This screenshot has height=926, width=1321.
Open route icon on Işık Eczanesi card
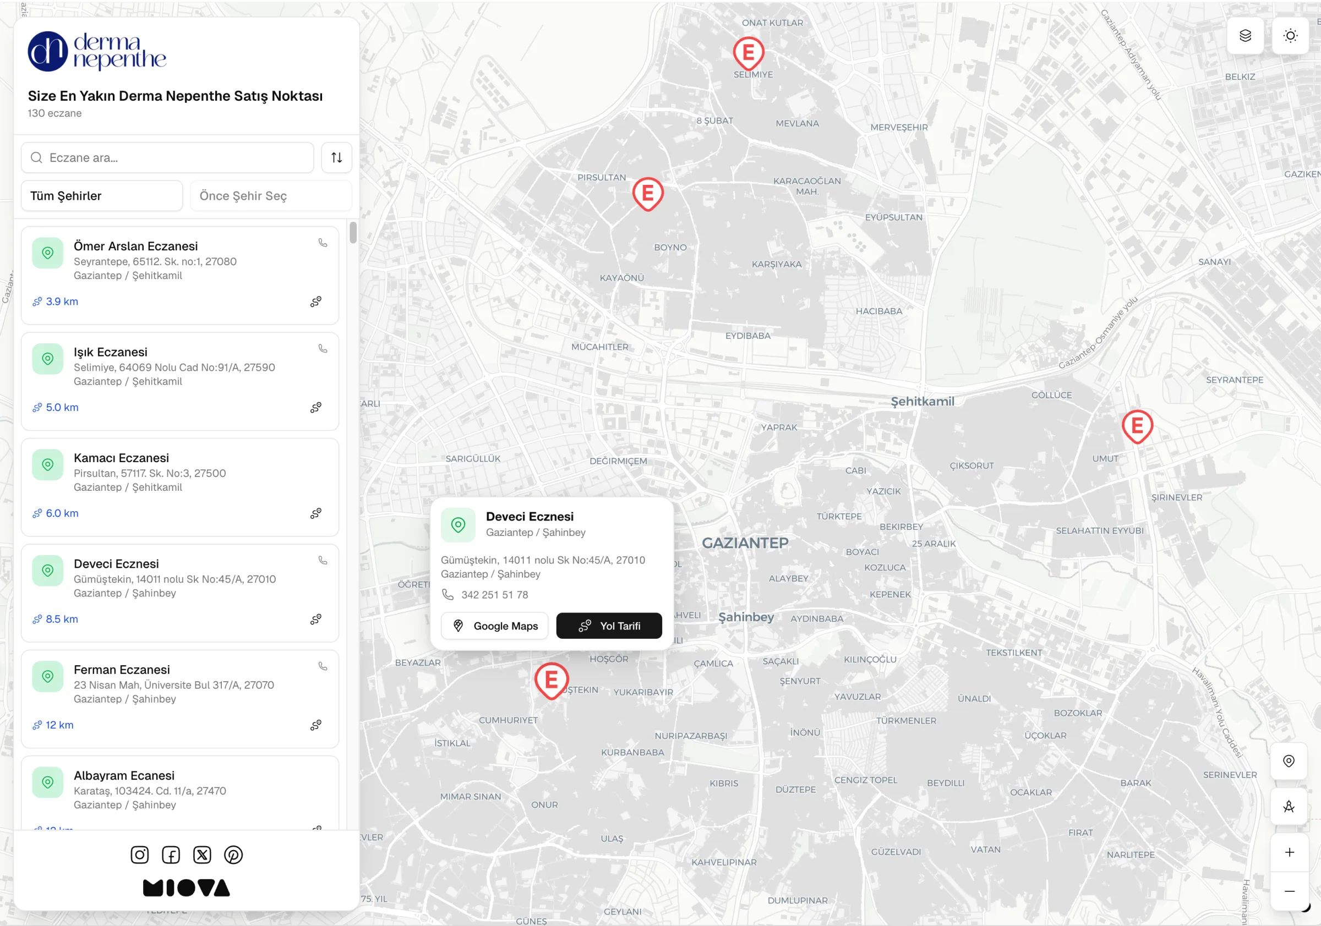pyautogui.click(x=316, y=407)
